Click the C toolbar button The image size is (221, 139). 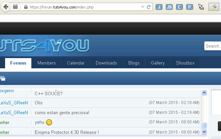point(179,7)
